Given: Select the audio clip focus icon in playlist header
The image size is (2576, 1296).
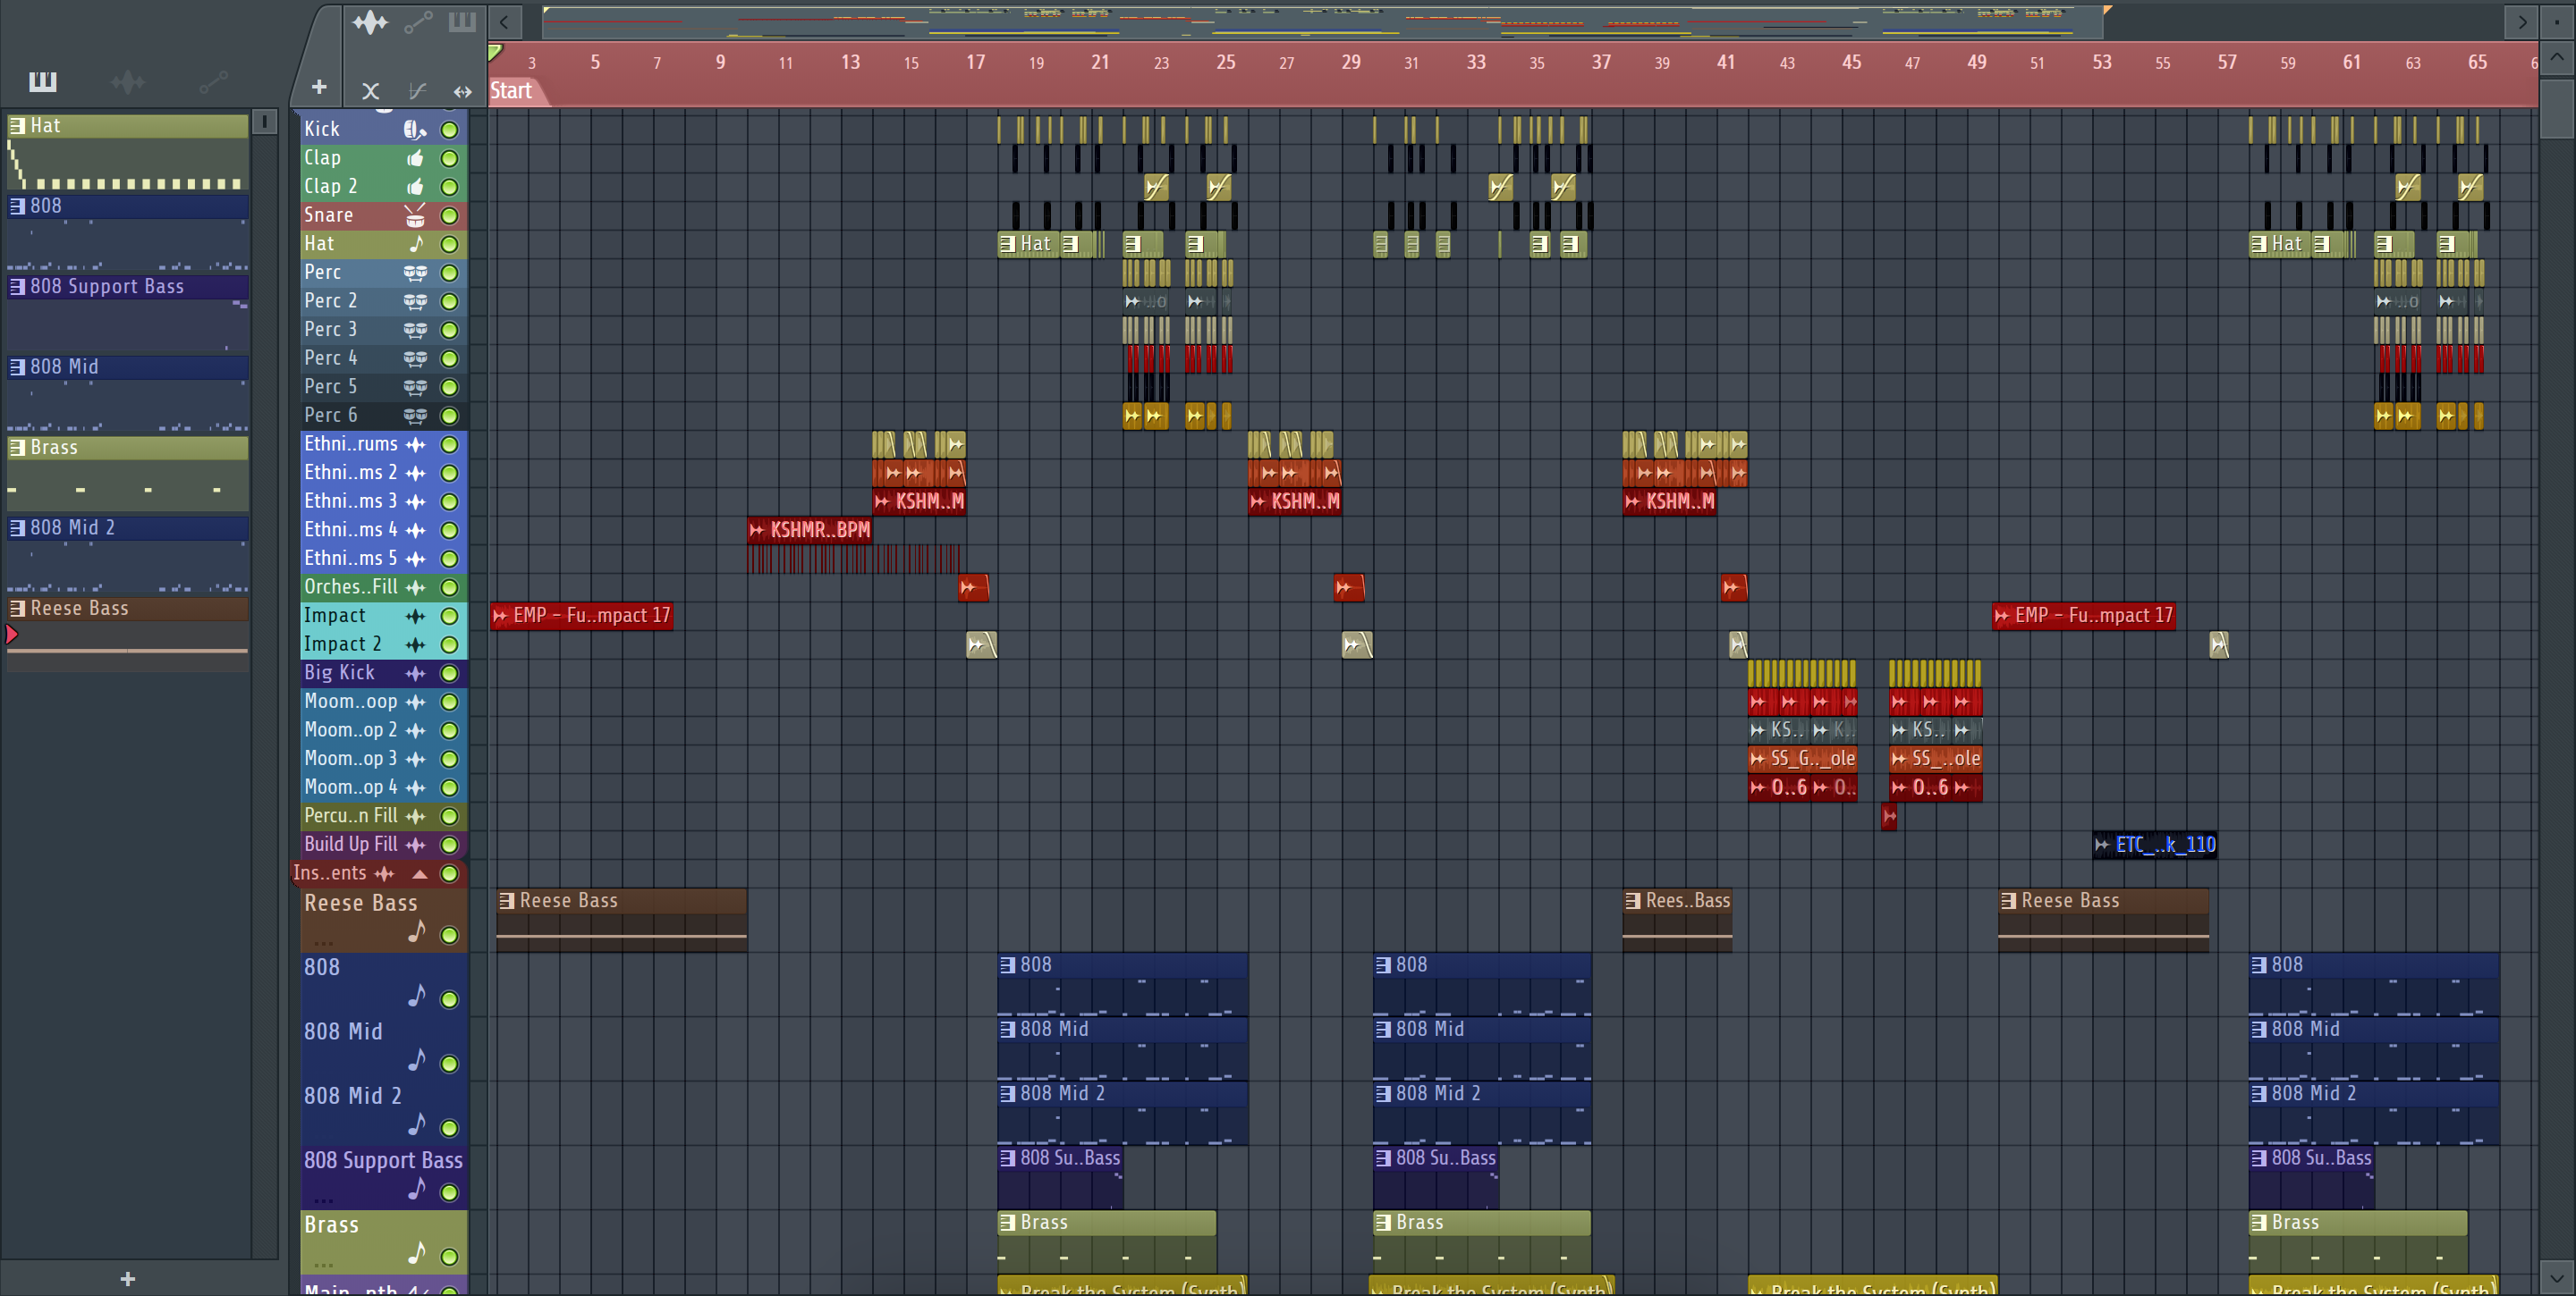Looking at the screenshot, I should pyautogui.click(x=370, y=22).
